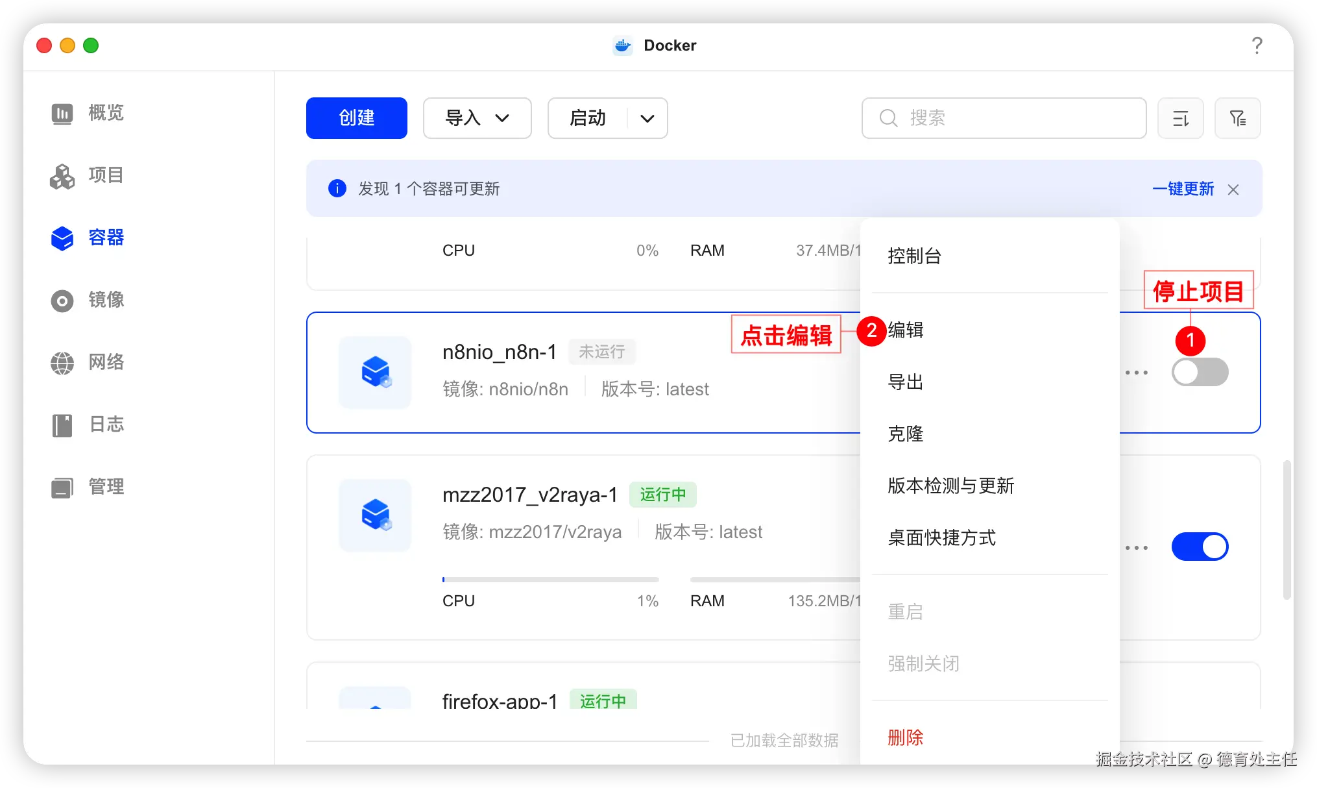Click the 一键更新 link
This screenshot has height=788, width=1317.
pyautogui.click(x=1182, y=189)
